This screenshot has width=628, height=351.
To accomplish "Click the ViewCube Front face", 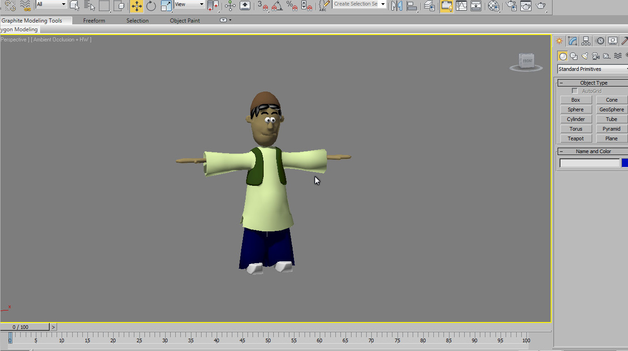I will [x=527, y=61].
